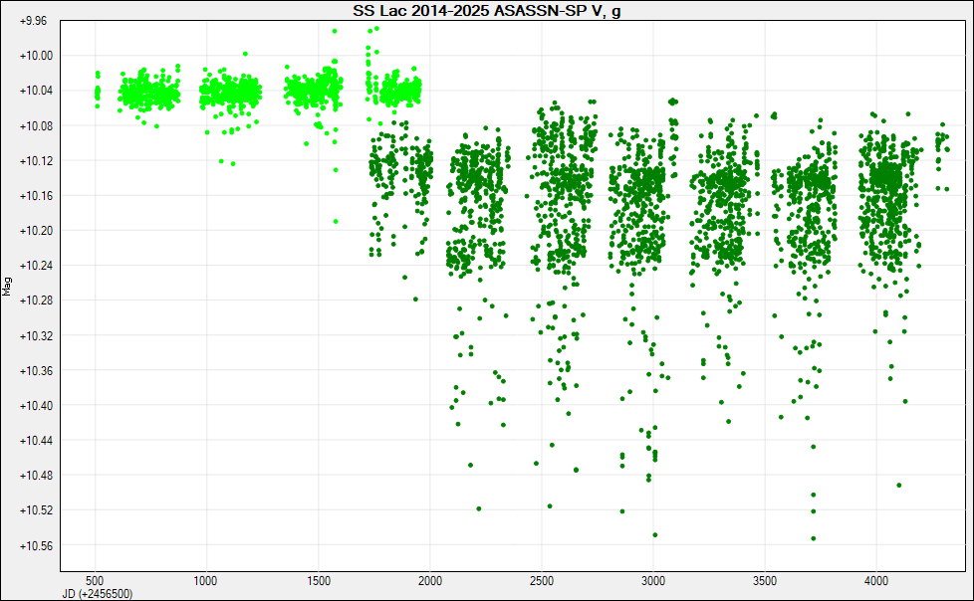Select the +10.36 magnitude tick label

point(37,371)
